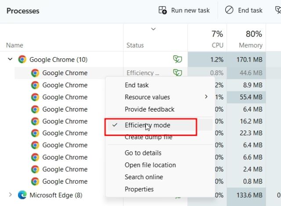Click the 170.1 MB memory value
This screenshot has height=206, width=281.
(x=249, y=60)
